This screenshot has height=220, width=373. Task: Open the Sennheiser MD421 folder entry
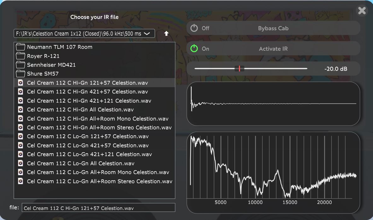click(x=95, y=65)
